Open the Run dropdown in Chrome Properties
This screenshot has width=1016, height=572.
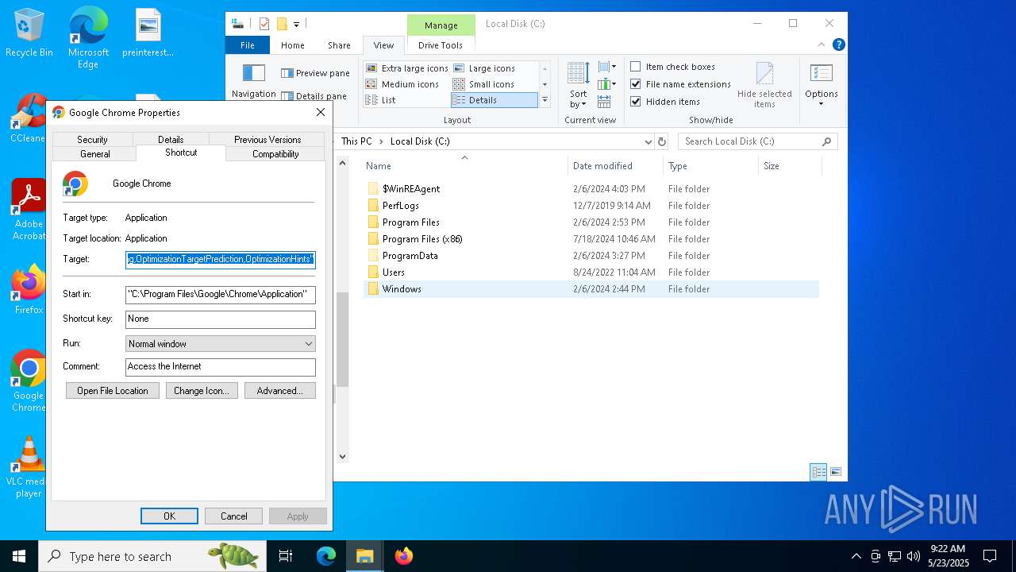[221, 344]
